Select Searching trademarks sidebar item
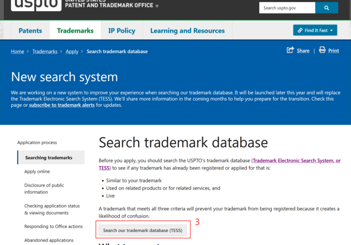The height and width of the screenshot is (245, 351). tap(51, 158)
